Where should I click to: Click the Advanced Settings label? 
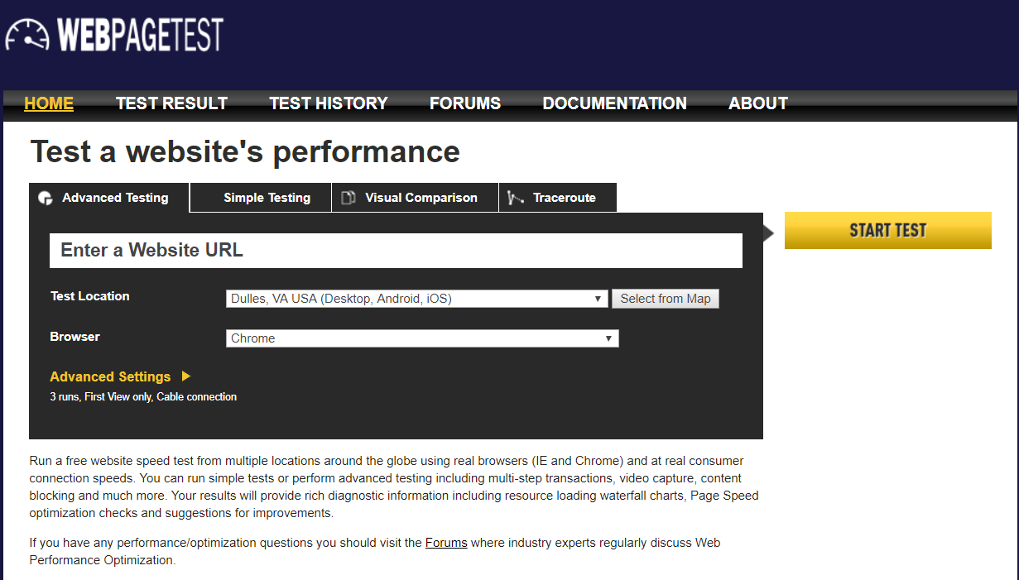[110, 376]
